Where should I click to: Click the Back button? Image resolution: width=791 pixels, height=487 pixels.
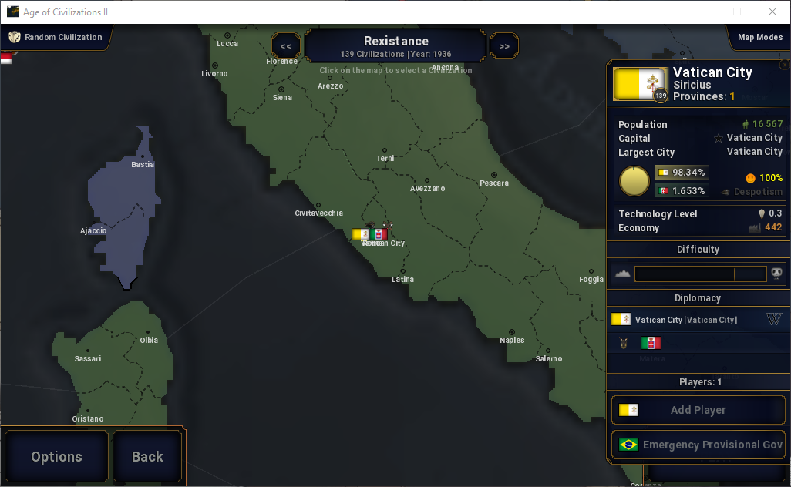[x=147, y=457]
